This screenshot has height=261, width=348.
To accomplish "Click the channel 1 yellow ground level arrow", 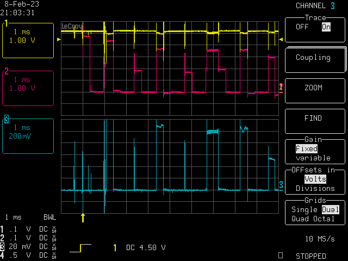I will [59, 40].
